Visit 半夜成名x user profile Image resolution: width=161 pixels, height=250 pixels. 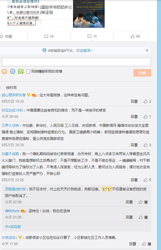pos(9,238)
